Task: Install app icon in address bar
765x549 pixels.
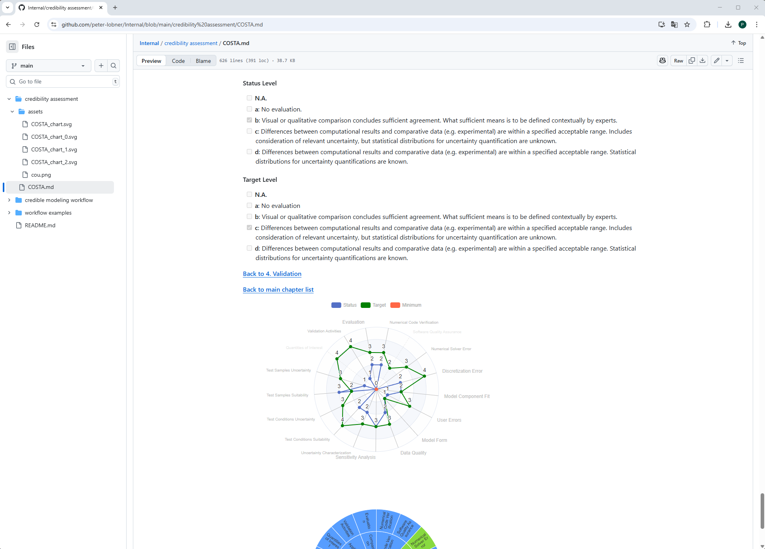Action: [x=661, y=25]
